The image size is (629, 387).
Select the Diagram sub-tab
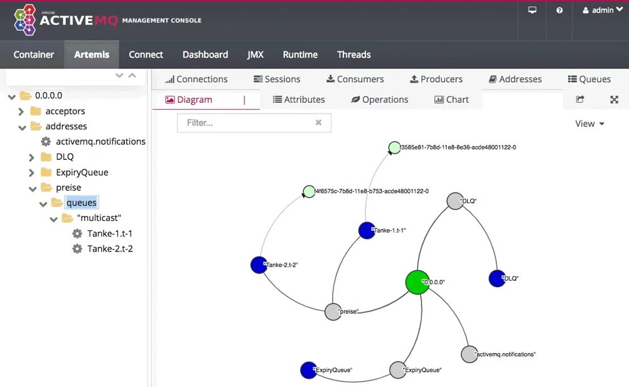click(188, 100)
